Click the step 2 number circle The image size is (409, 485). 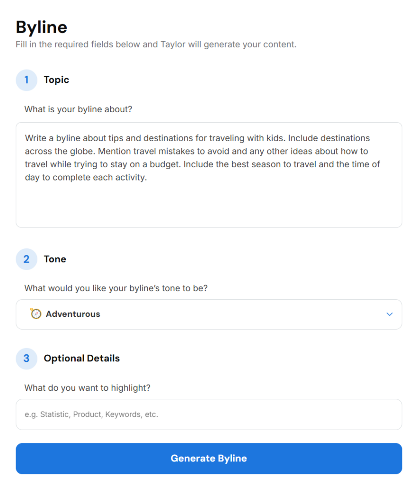tap(27, 259)
